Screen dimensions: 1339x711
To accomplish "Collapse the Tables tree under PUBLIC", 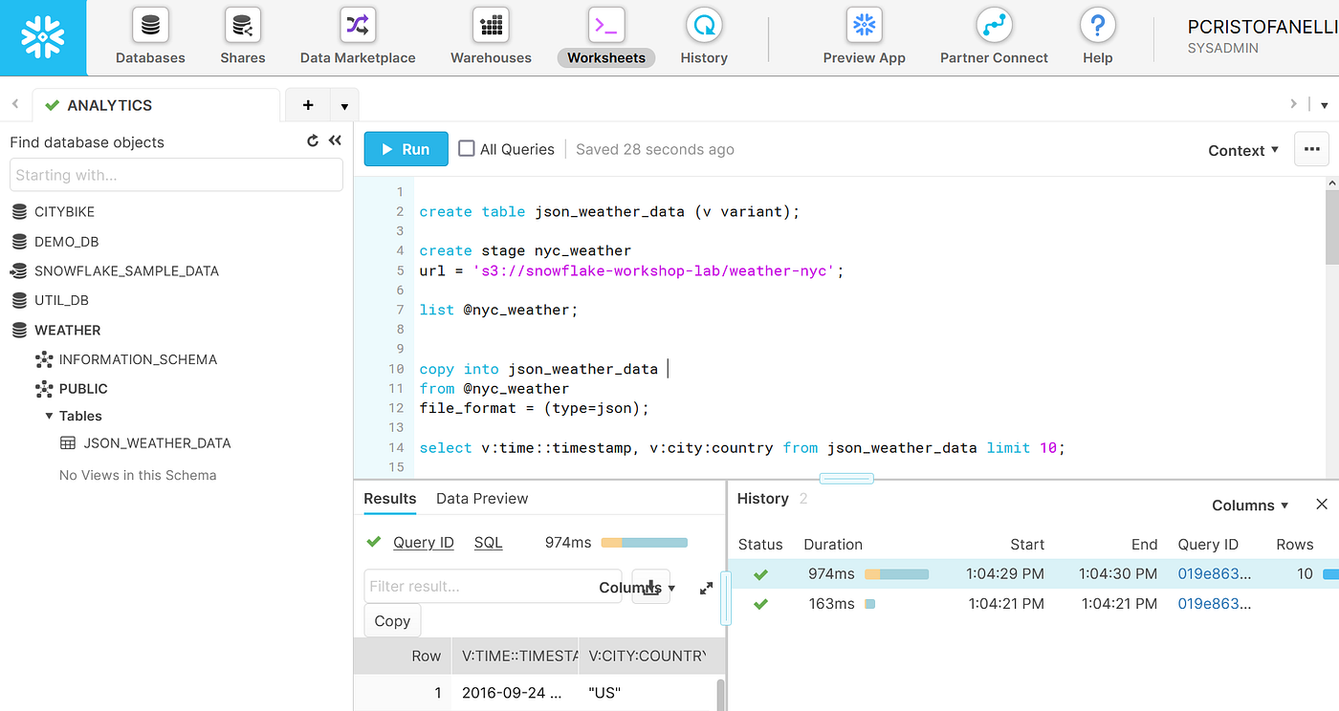I will click(49, 416).
